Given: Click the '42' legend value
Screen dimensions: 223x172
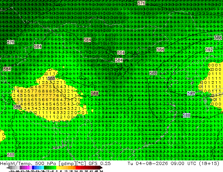Looking at the screenshot, I should point(91,171).
